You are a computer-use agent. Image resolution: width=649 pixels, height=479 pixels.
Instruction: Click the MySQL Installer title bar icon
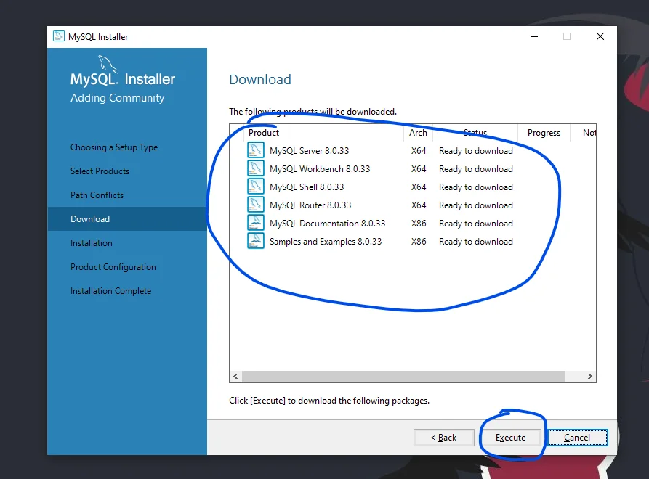pyautogui.click(x=59, y=36)
